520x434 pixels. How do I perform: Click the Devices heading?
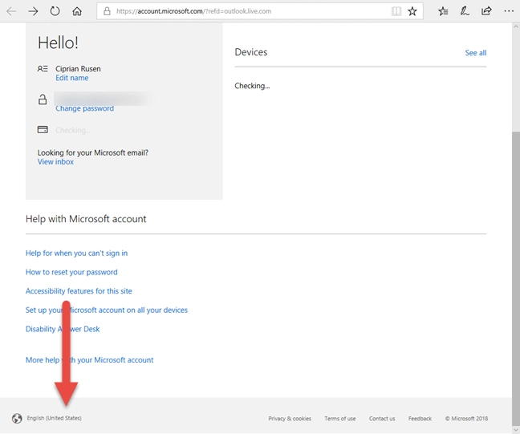pyautogui.click(x=251, y=52)
